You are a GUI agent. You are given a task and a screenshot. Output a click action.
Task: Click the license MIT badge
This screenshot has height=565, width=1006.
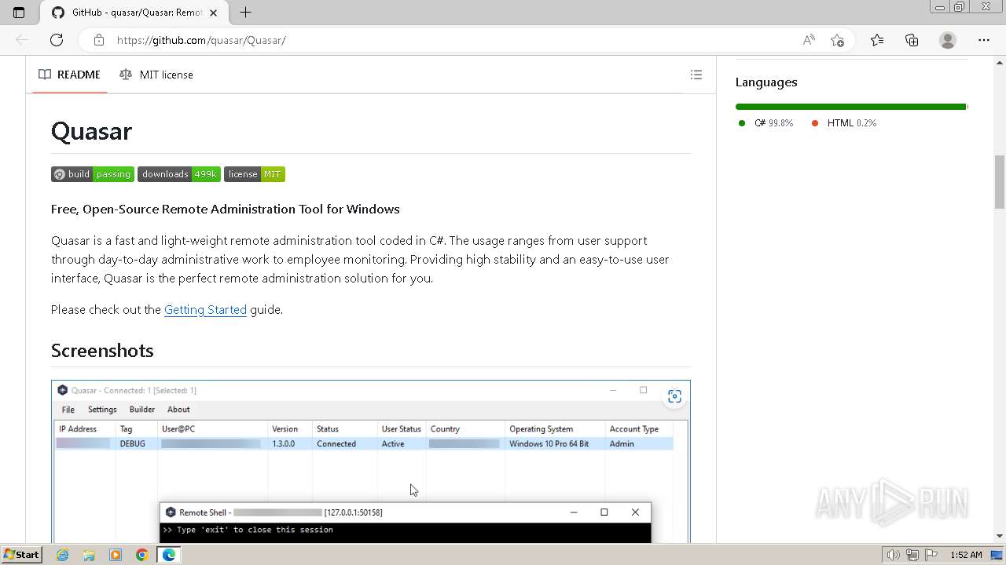255,174
